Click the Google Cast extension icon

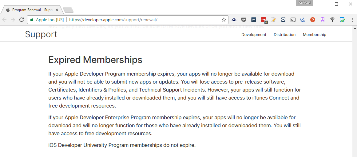coord(293,20)
